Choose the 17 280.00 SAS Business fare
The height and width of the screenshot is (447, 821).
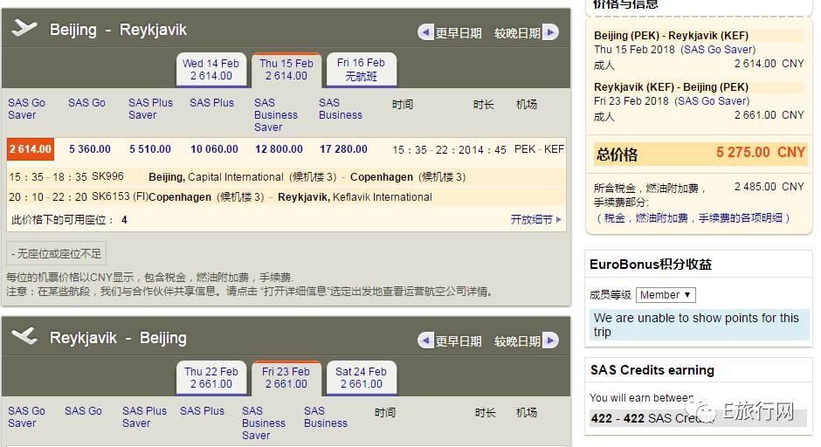pyautogui.click(x=343, y=149)
